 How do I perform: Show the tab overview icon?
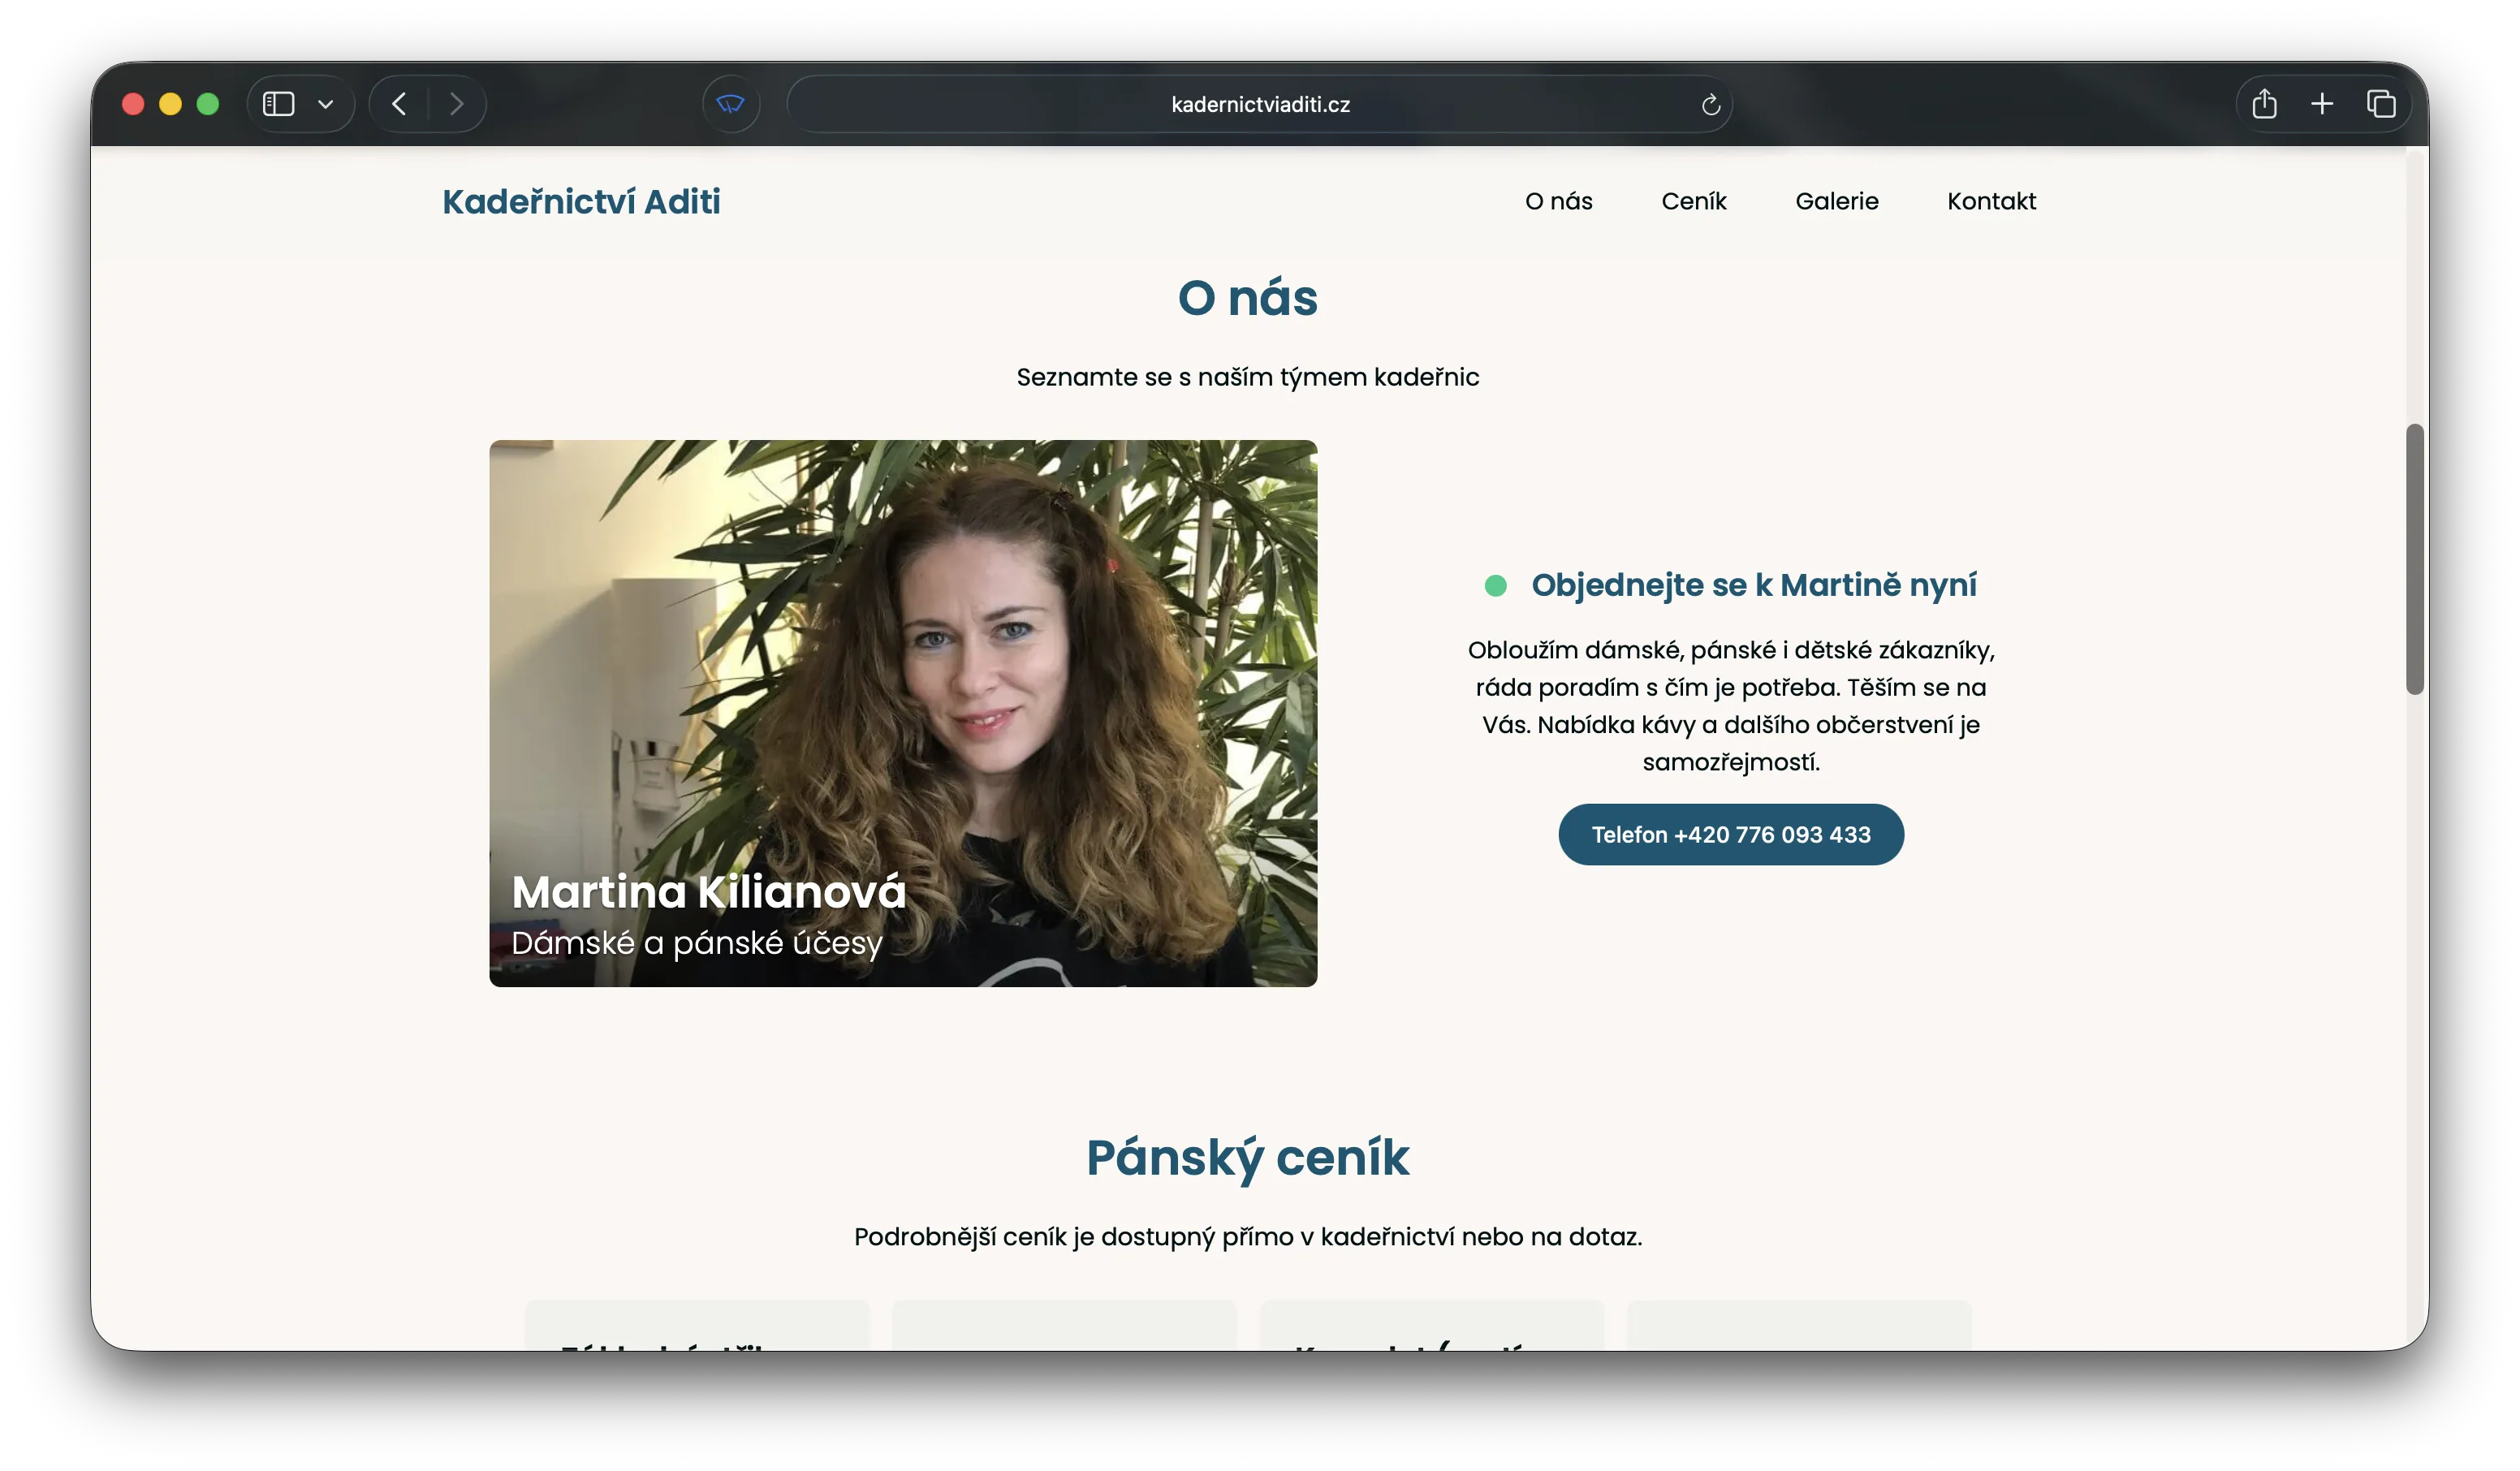pyautogui.click(x=2381, y=104)
